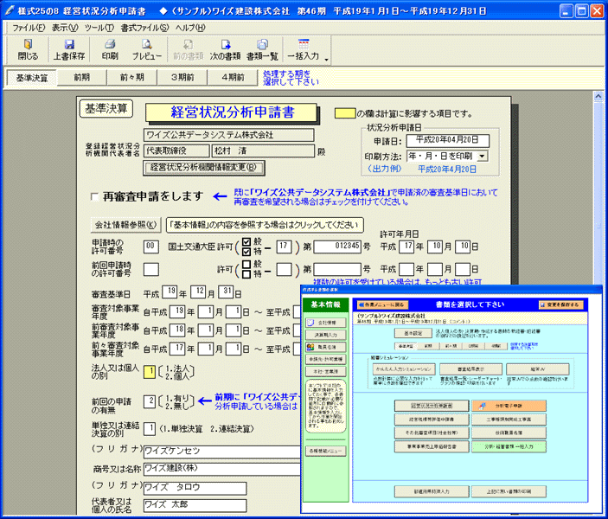Screen dimensions: 608x519
Task: Click 会社情報 icon button in 基本情報 panel
Action: click(326, 323)
